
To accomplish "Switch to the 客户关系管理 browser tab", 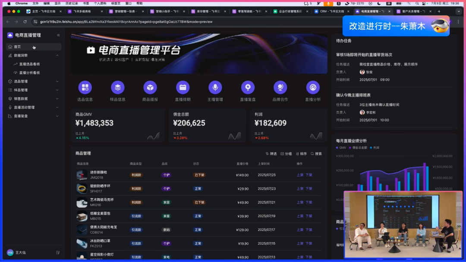I will (x=414, y=11).
